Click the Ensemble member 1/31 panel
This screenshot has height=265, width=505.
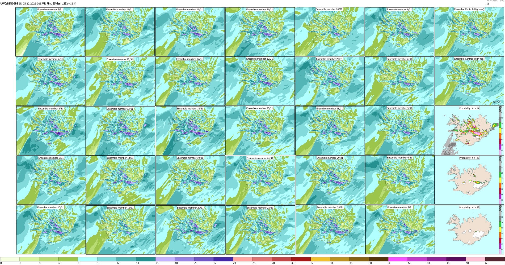click(x=399, y=32)
